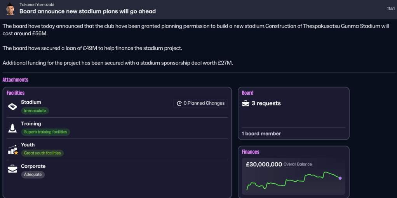This screenshot has width=397, height=198.
Task: Select the Adequate corporate status badge
Action: click(x=33, y=175)
